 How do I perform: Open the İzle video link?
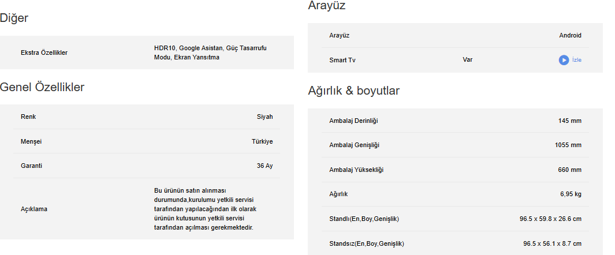[576, 60]
